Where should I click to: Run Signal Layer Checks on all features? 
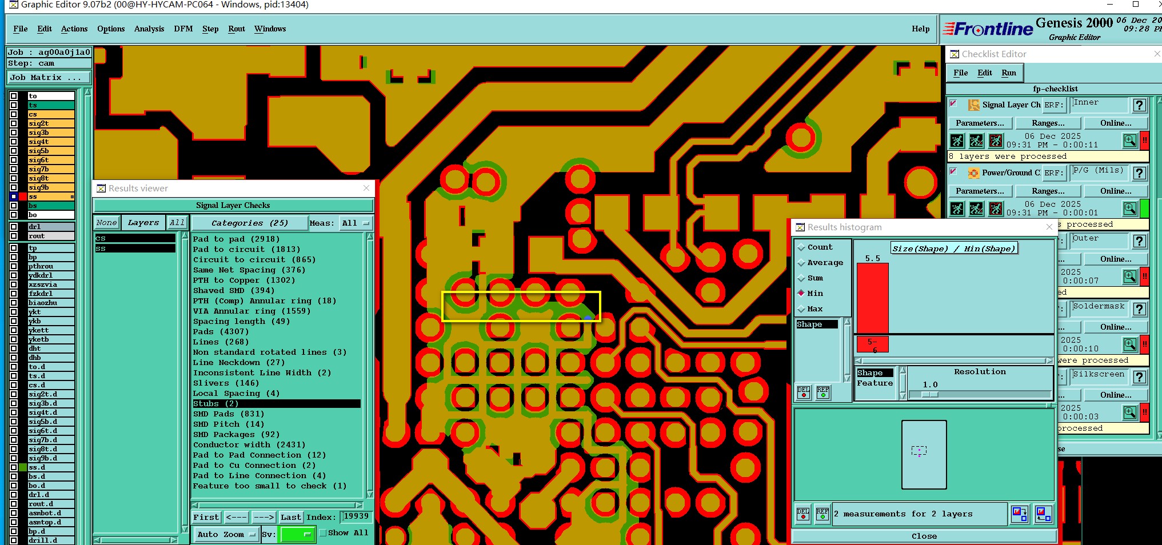point(957,141)
